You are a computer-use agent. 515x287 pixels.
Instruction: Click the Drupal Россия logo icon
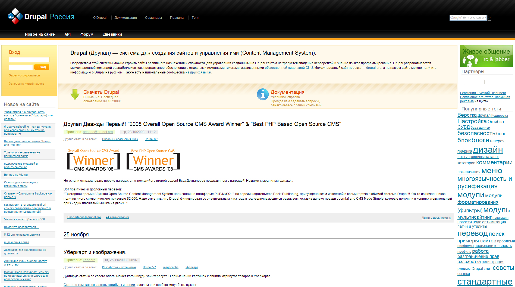pos(15,16)
